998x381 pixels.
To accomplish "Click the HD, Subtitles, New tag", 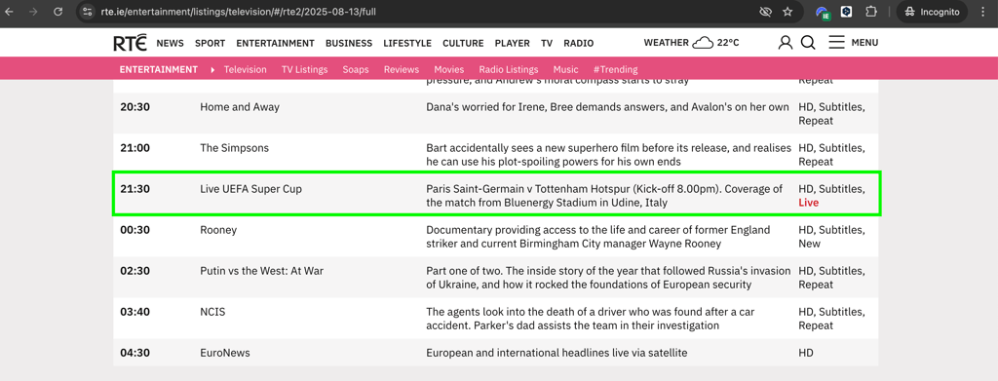I will pyautogui.click(x=832, y=237).
